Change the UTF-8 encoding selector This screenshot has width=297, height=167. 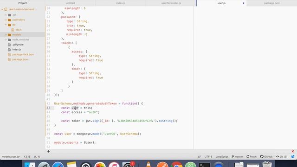(208, 157)
